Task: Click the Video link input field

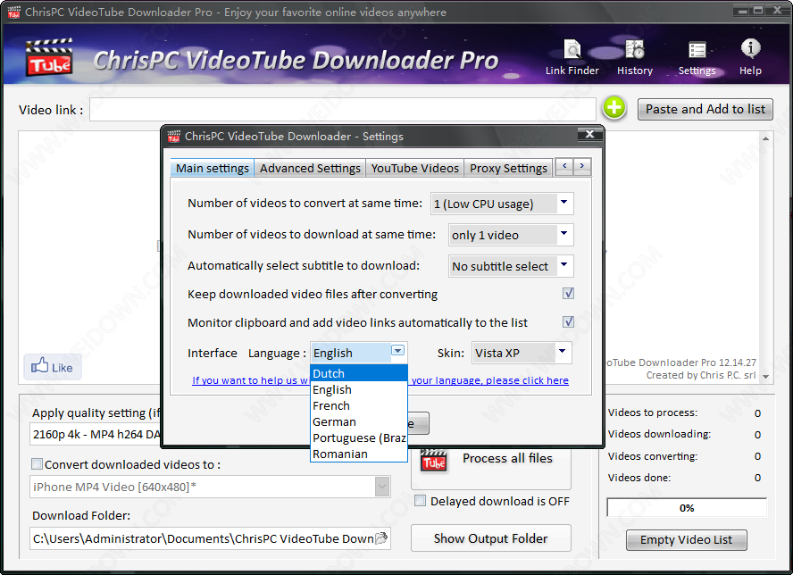Action: pyautogui.click(x=343, y=109)
